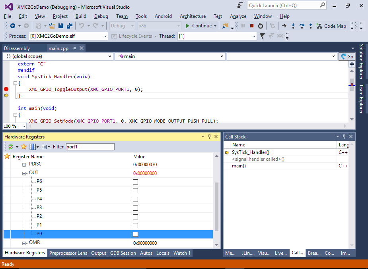Viewport: 368px width, 269px height.
Task: Click the refresh icon in Hardware Registers
Action: point(11,147)
